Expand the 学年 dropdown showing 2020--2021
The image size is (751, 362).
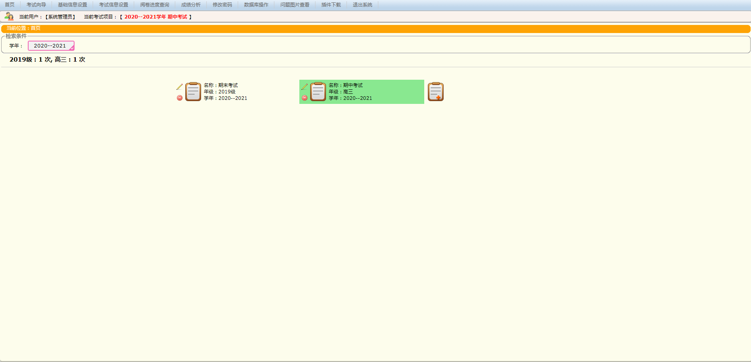[x=51, y=46]
